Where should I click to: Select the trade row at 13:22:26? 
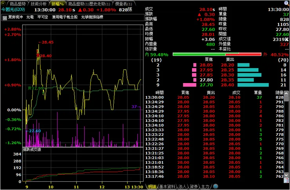pos(214,144)
